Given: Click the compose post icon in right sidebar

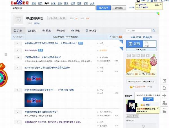Looking at the screenshot, I should coord(164,81).
